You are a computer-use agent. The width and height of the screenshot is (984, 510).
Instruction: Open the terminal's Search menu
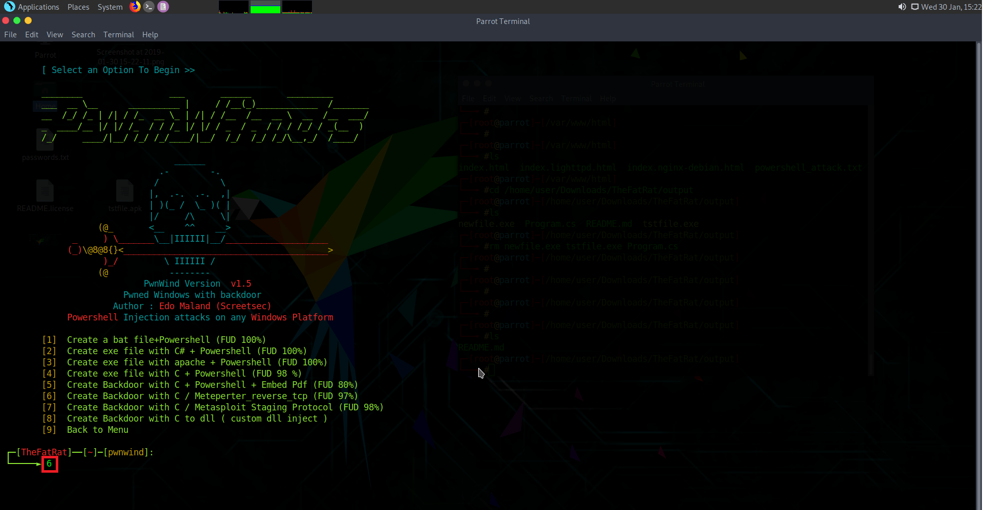tap(83, 34)
